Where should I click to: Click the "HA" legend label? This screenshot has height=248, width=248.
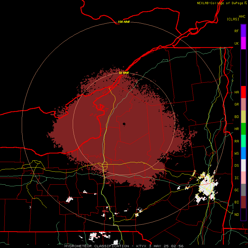pos(236,92)
